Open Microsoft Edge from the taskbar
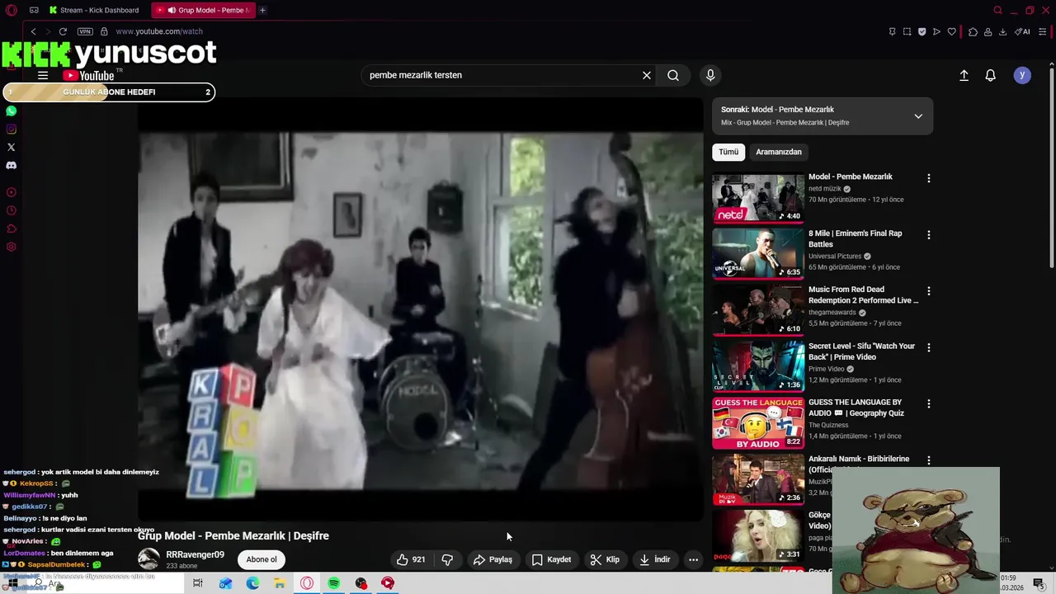Viewport: 1056px width, 594px height. (x=252, y=583)
